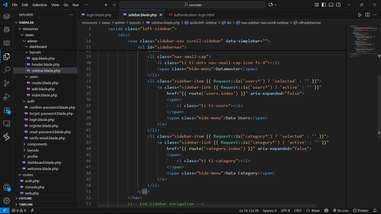Open the Manage gear menu
Image resolution: width=381 pixels, height=214 pixels.
7,201
